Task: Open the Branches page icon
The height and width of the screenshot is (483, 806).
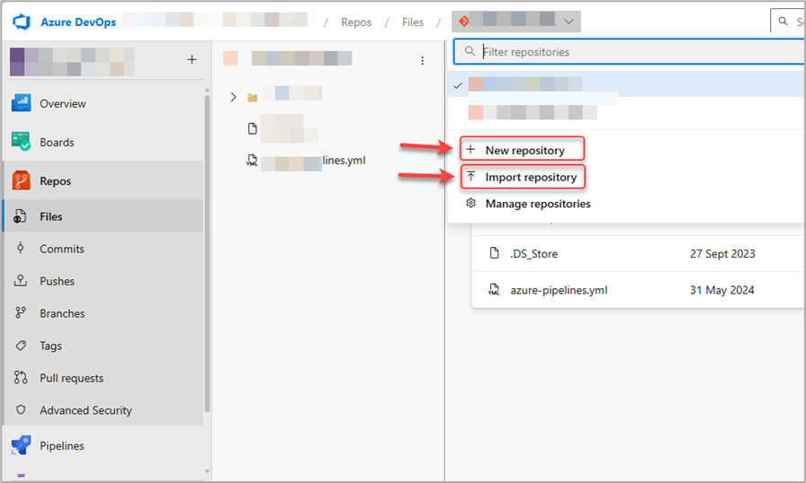Action: click(21, 313)
